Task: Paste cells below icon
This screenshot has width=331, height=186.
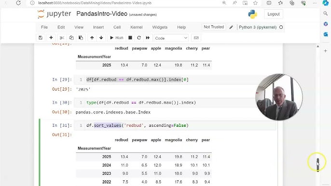Action: [81, 38]
